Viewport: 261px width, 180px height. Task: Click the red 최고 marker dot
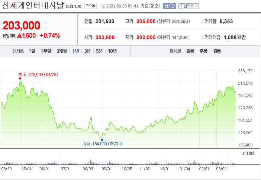pos(20,78)
